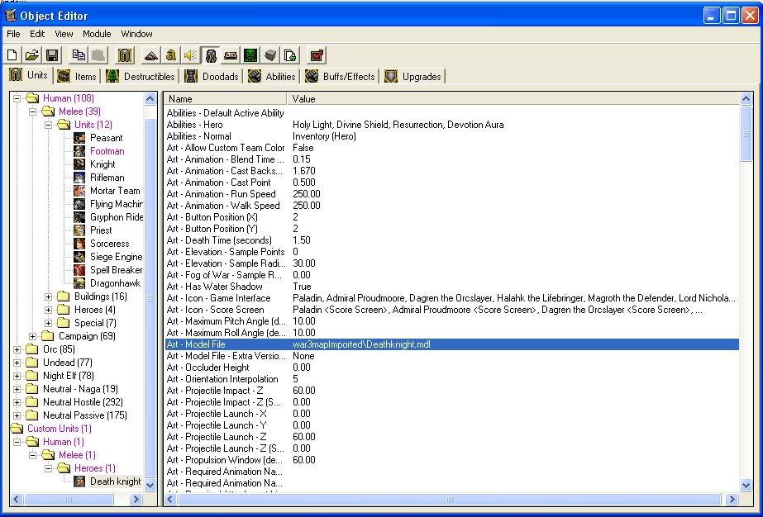The height and width of the screenshot is (517, 763).
Task: Expand the Neutral - Naga (19) folder
Action: pyautogui.click(x=17, y=389)
